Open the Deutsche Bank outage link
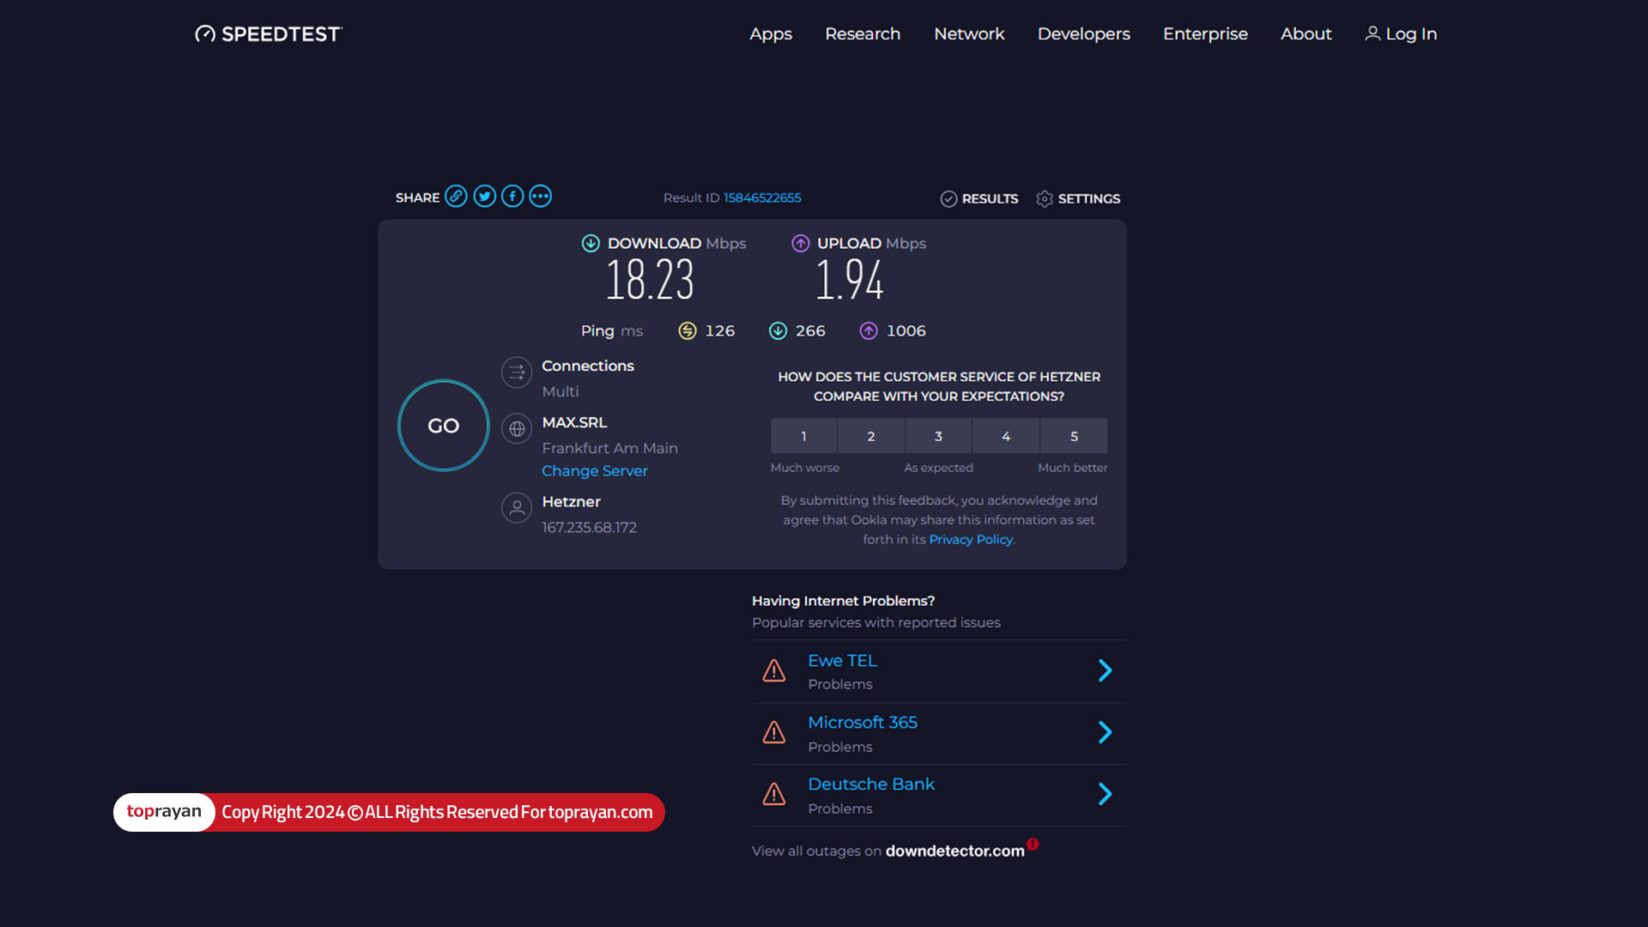Screen dimensions: 1648x927 [x=871, y=785]
